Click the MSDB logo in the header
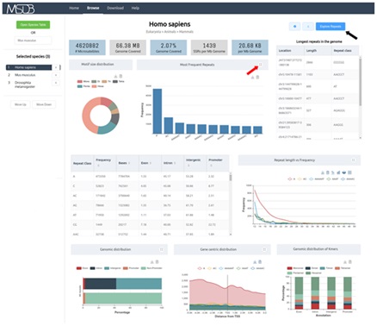 tap(21, 9)
